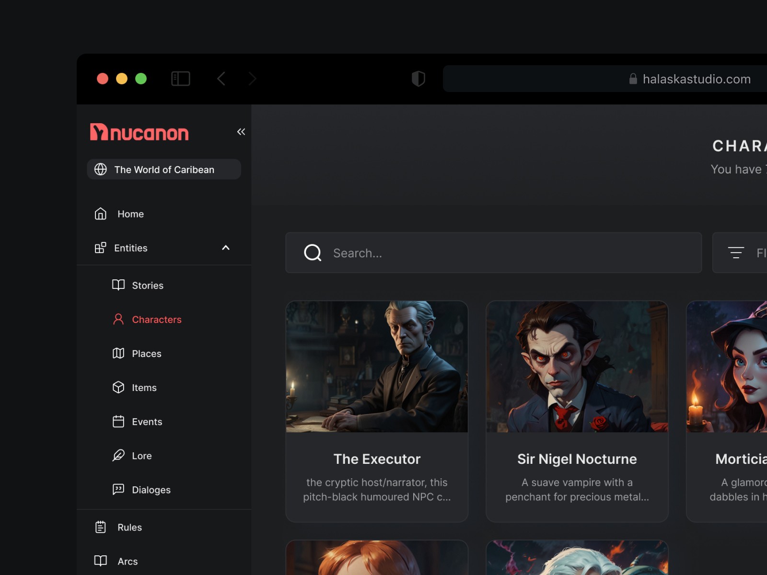Open The World of Caribean selector
767x575 pixels.
(x=164, y=169)
